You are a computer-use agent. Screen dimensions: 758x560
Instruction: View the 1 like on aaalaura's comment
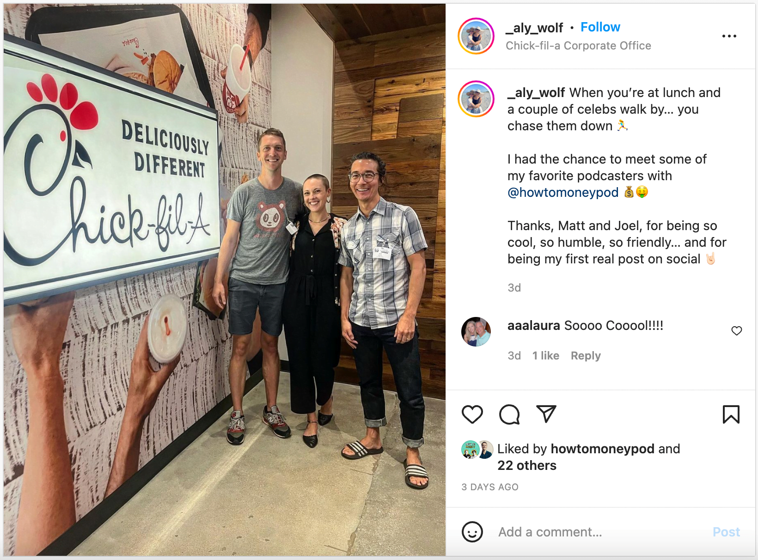(x=546, y=356)
